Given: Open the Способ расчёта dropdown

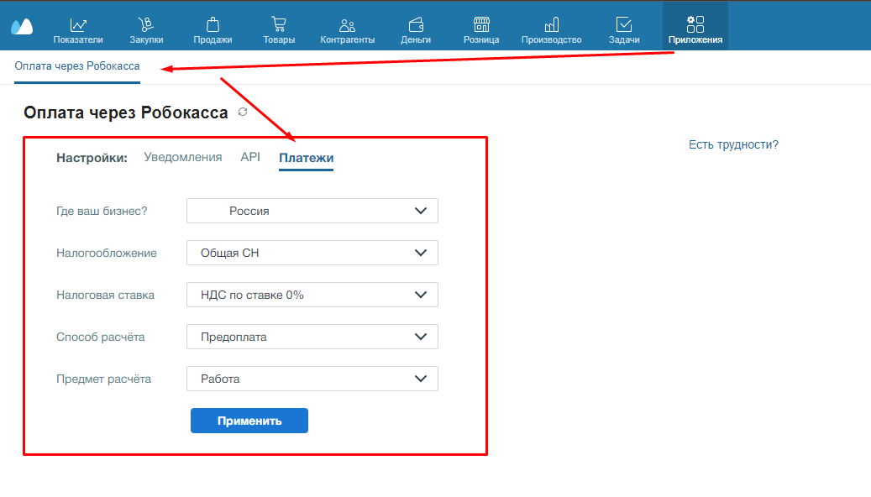Looking at the screenshot, I should pyautogui.click(x=312, y=337).
